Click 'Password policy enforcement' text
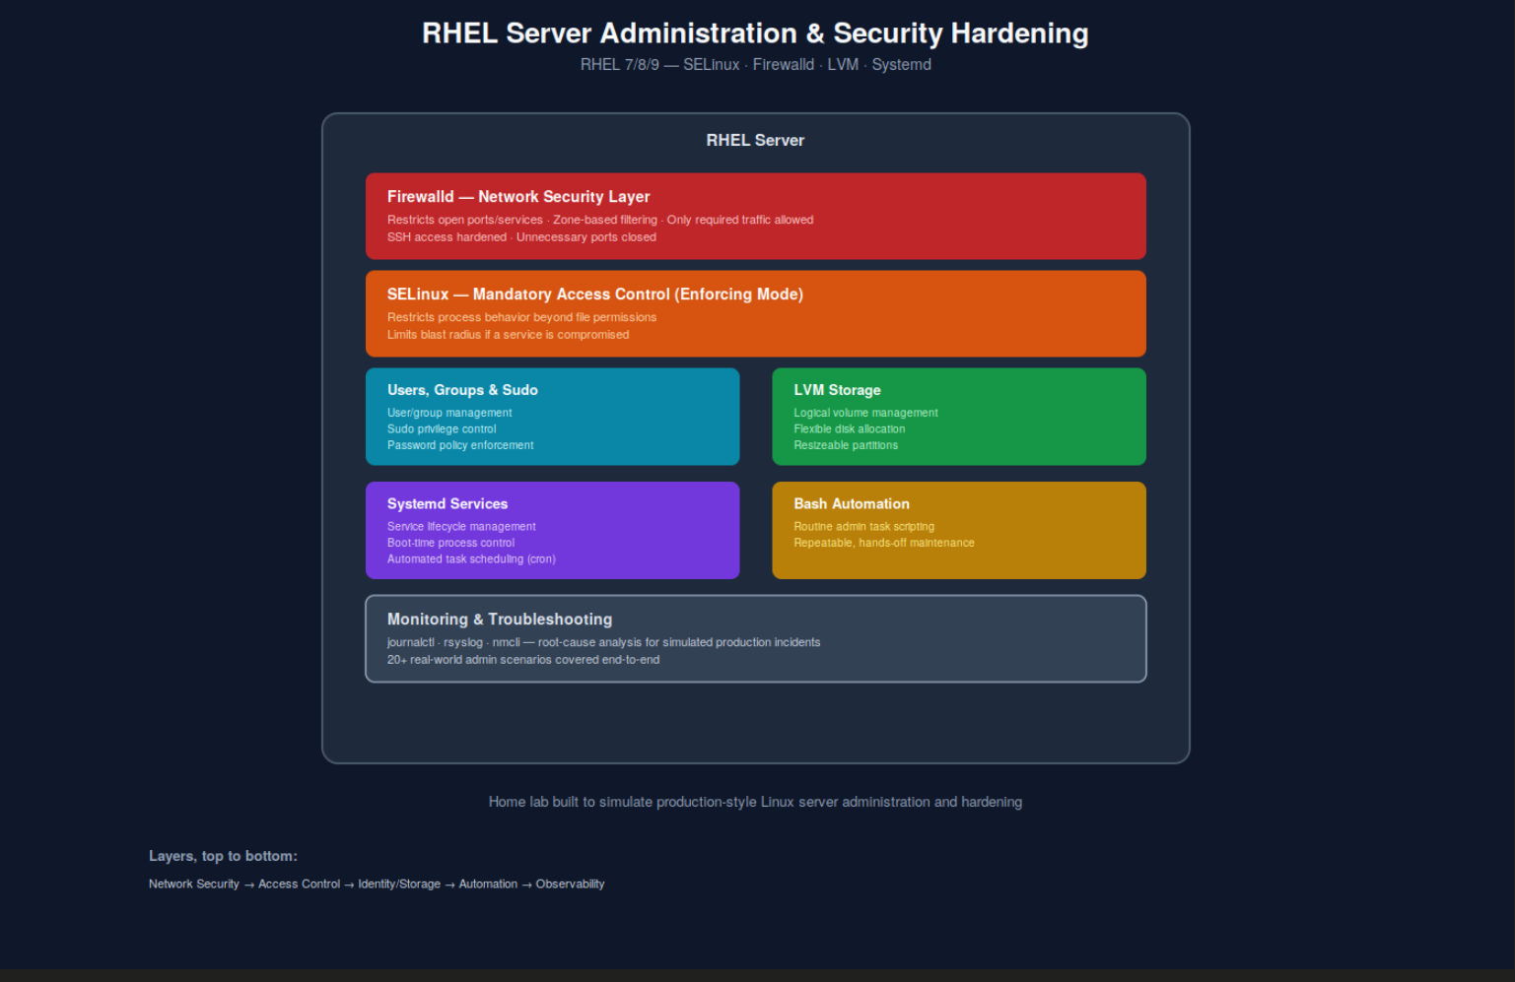1515x982 pixels. 460,445
